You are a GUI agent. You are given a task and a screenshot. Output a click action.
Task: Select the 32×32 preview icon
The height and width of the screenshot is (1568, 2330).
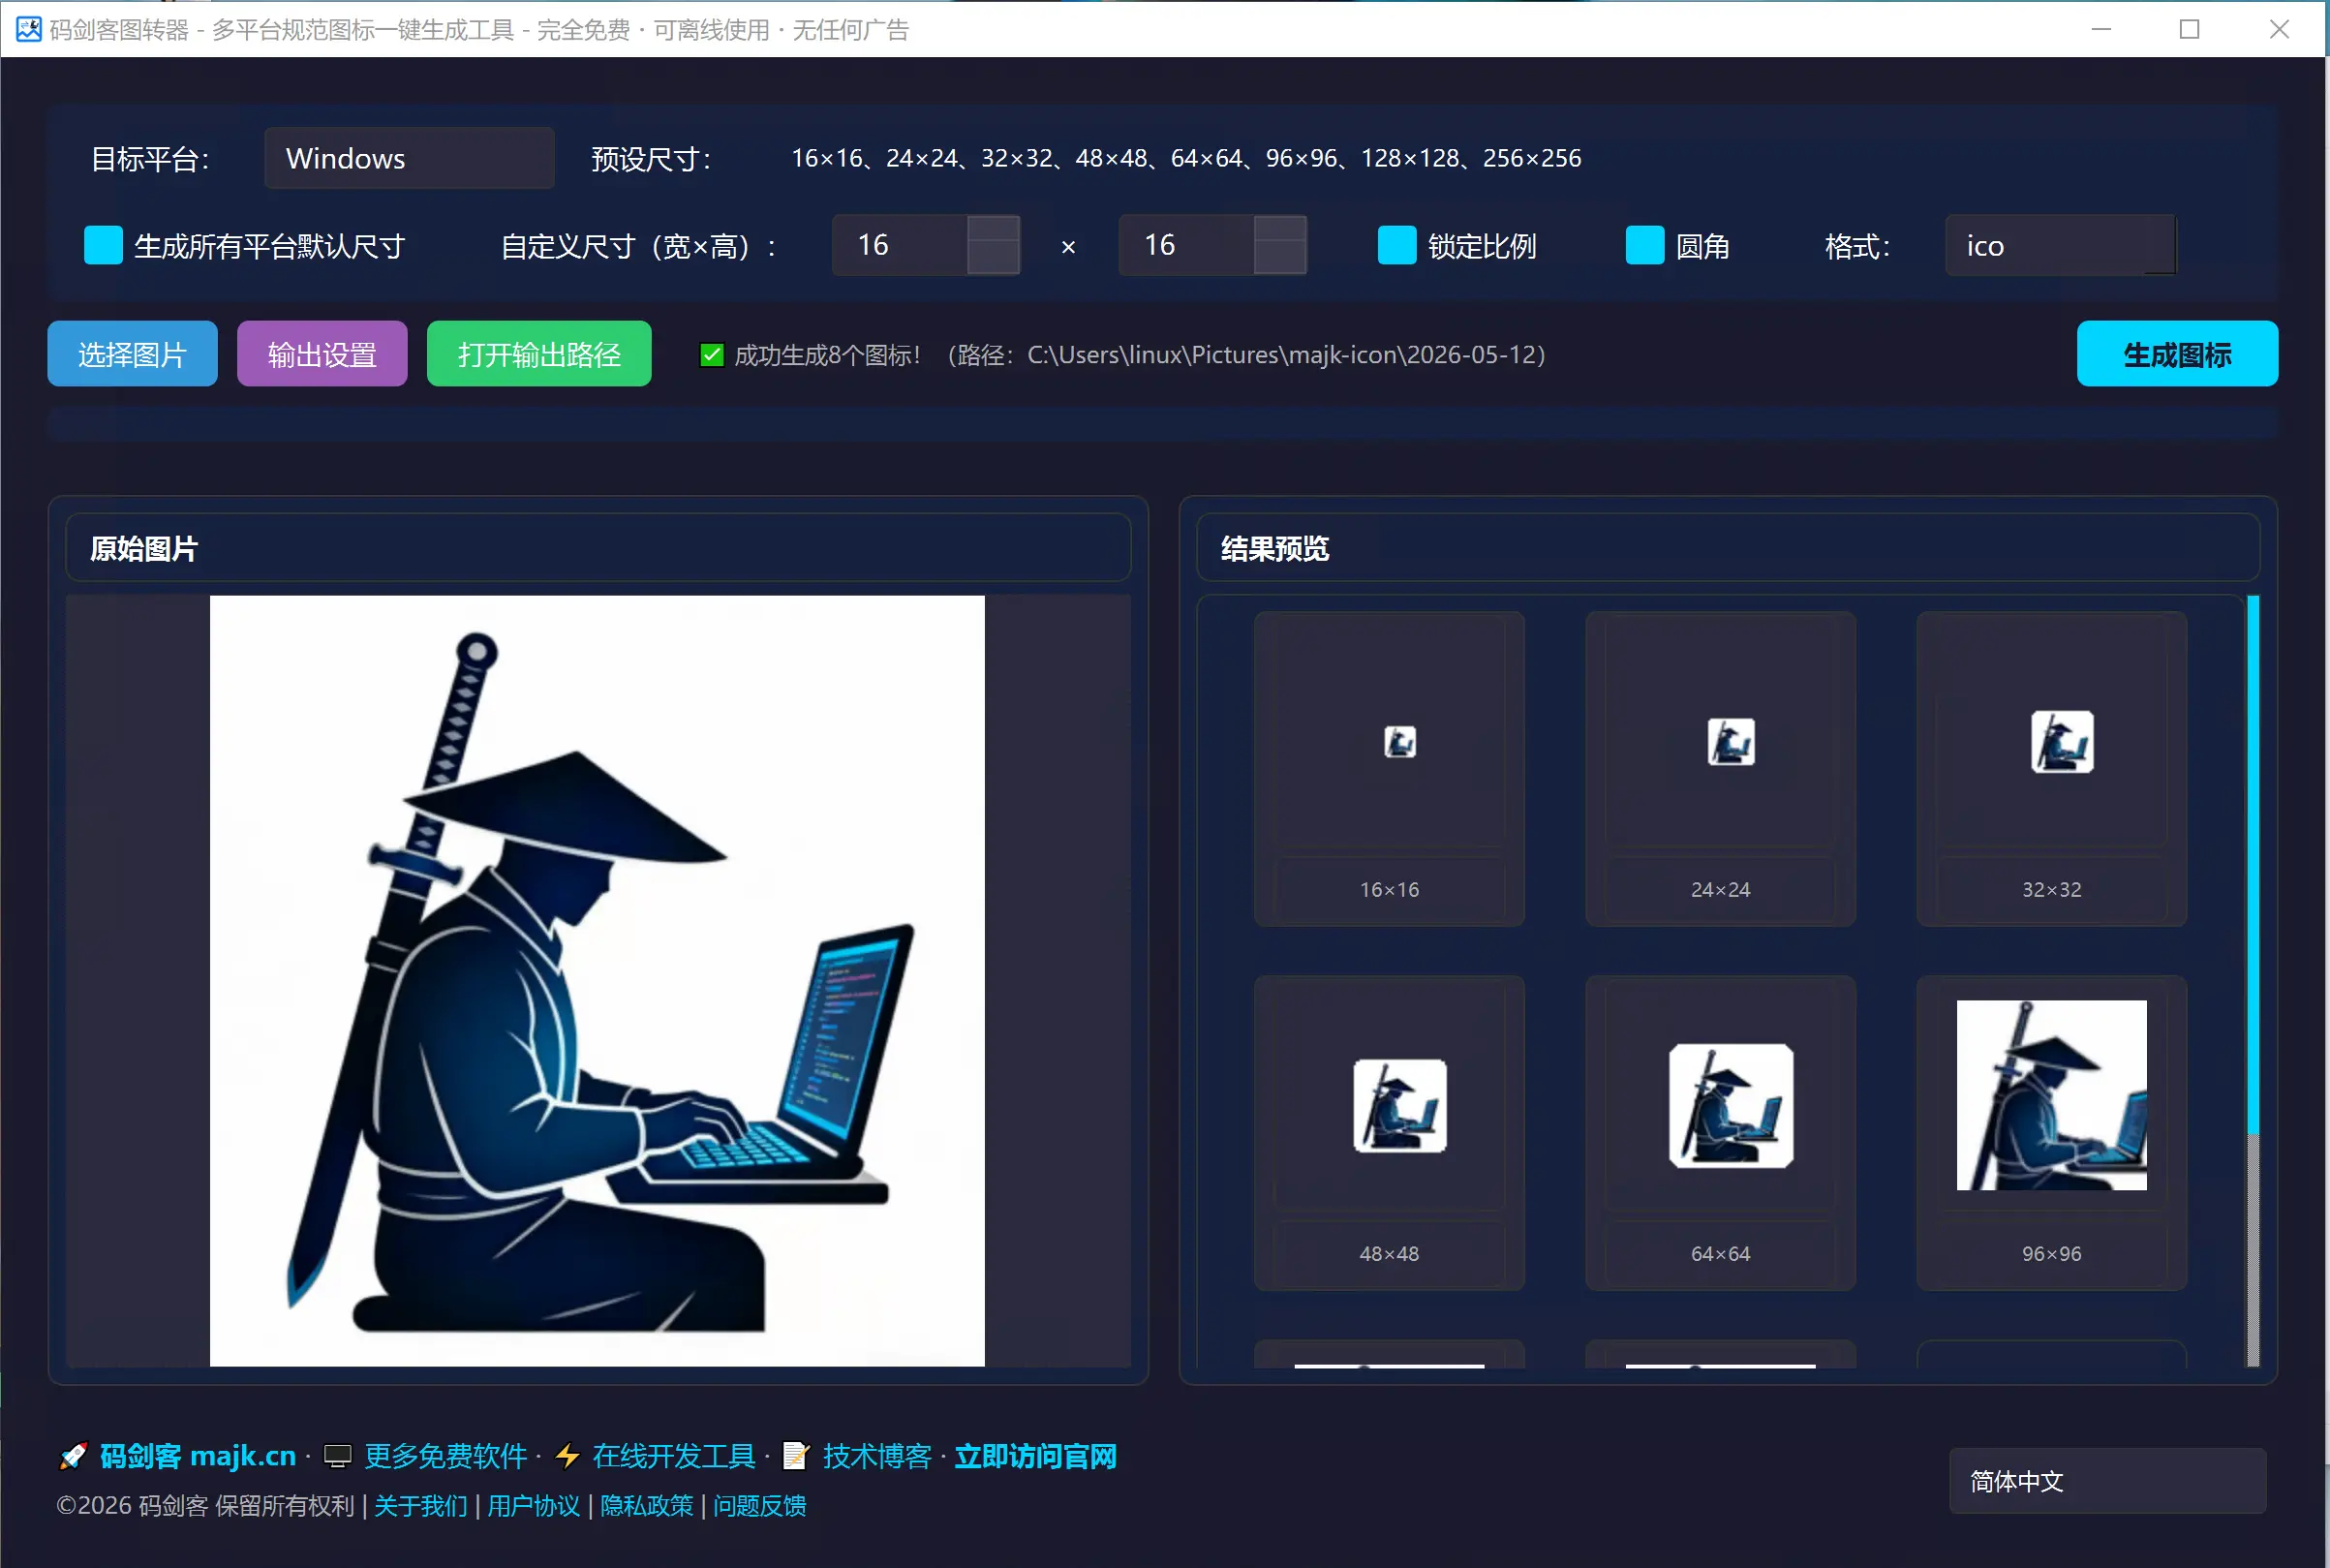pos(2062,742)
